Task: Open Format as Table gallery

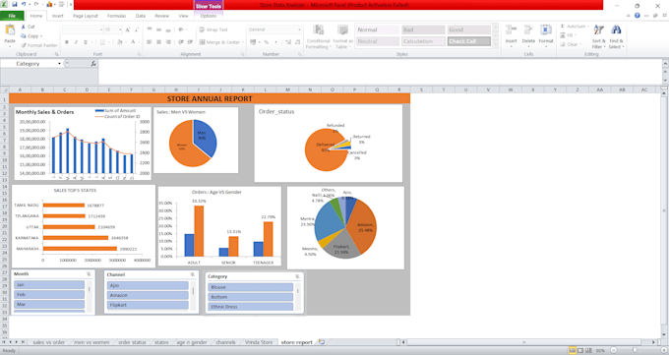Action: click(x=342, y=36)
